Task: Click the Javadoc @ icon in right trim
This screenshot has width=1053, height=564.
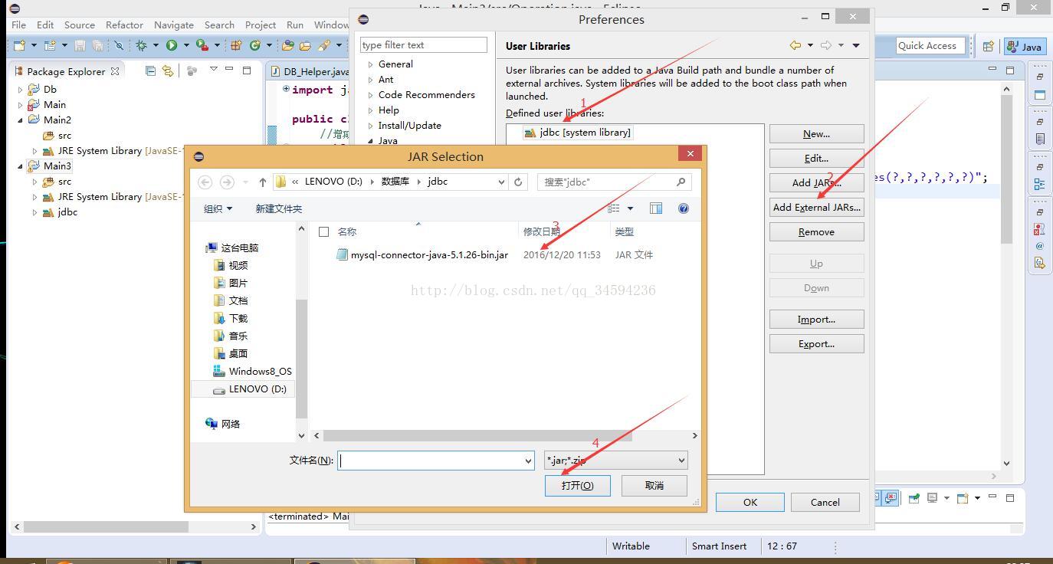Action: [1040, 246]
